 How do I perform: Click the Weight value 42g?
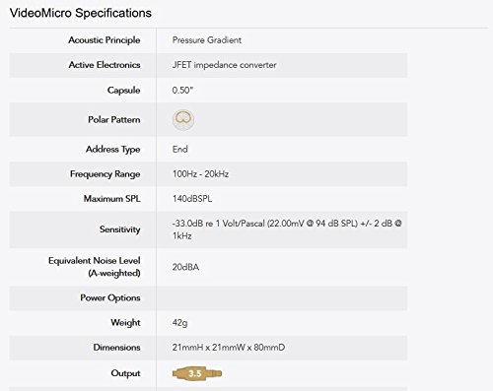(x=179, y=323)
